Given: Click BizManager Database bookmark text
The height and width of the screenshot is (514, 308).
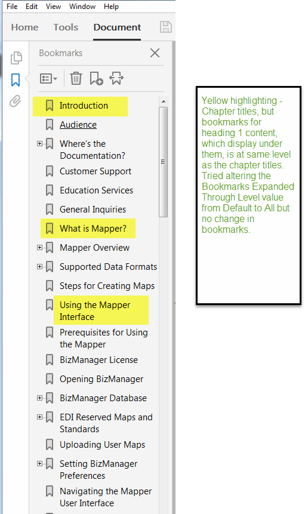Looking at the screenshot, I should [103, 398].
